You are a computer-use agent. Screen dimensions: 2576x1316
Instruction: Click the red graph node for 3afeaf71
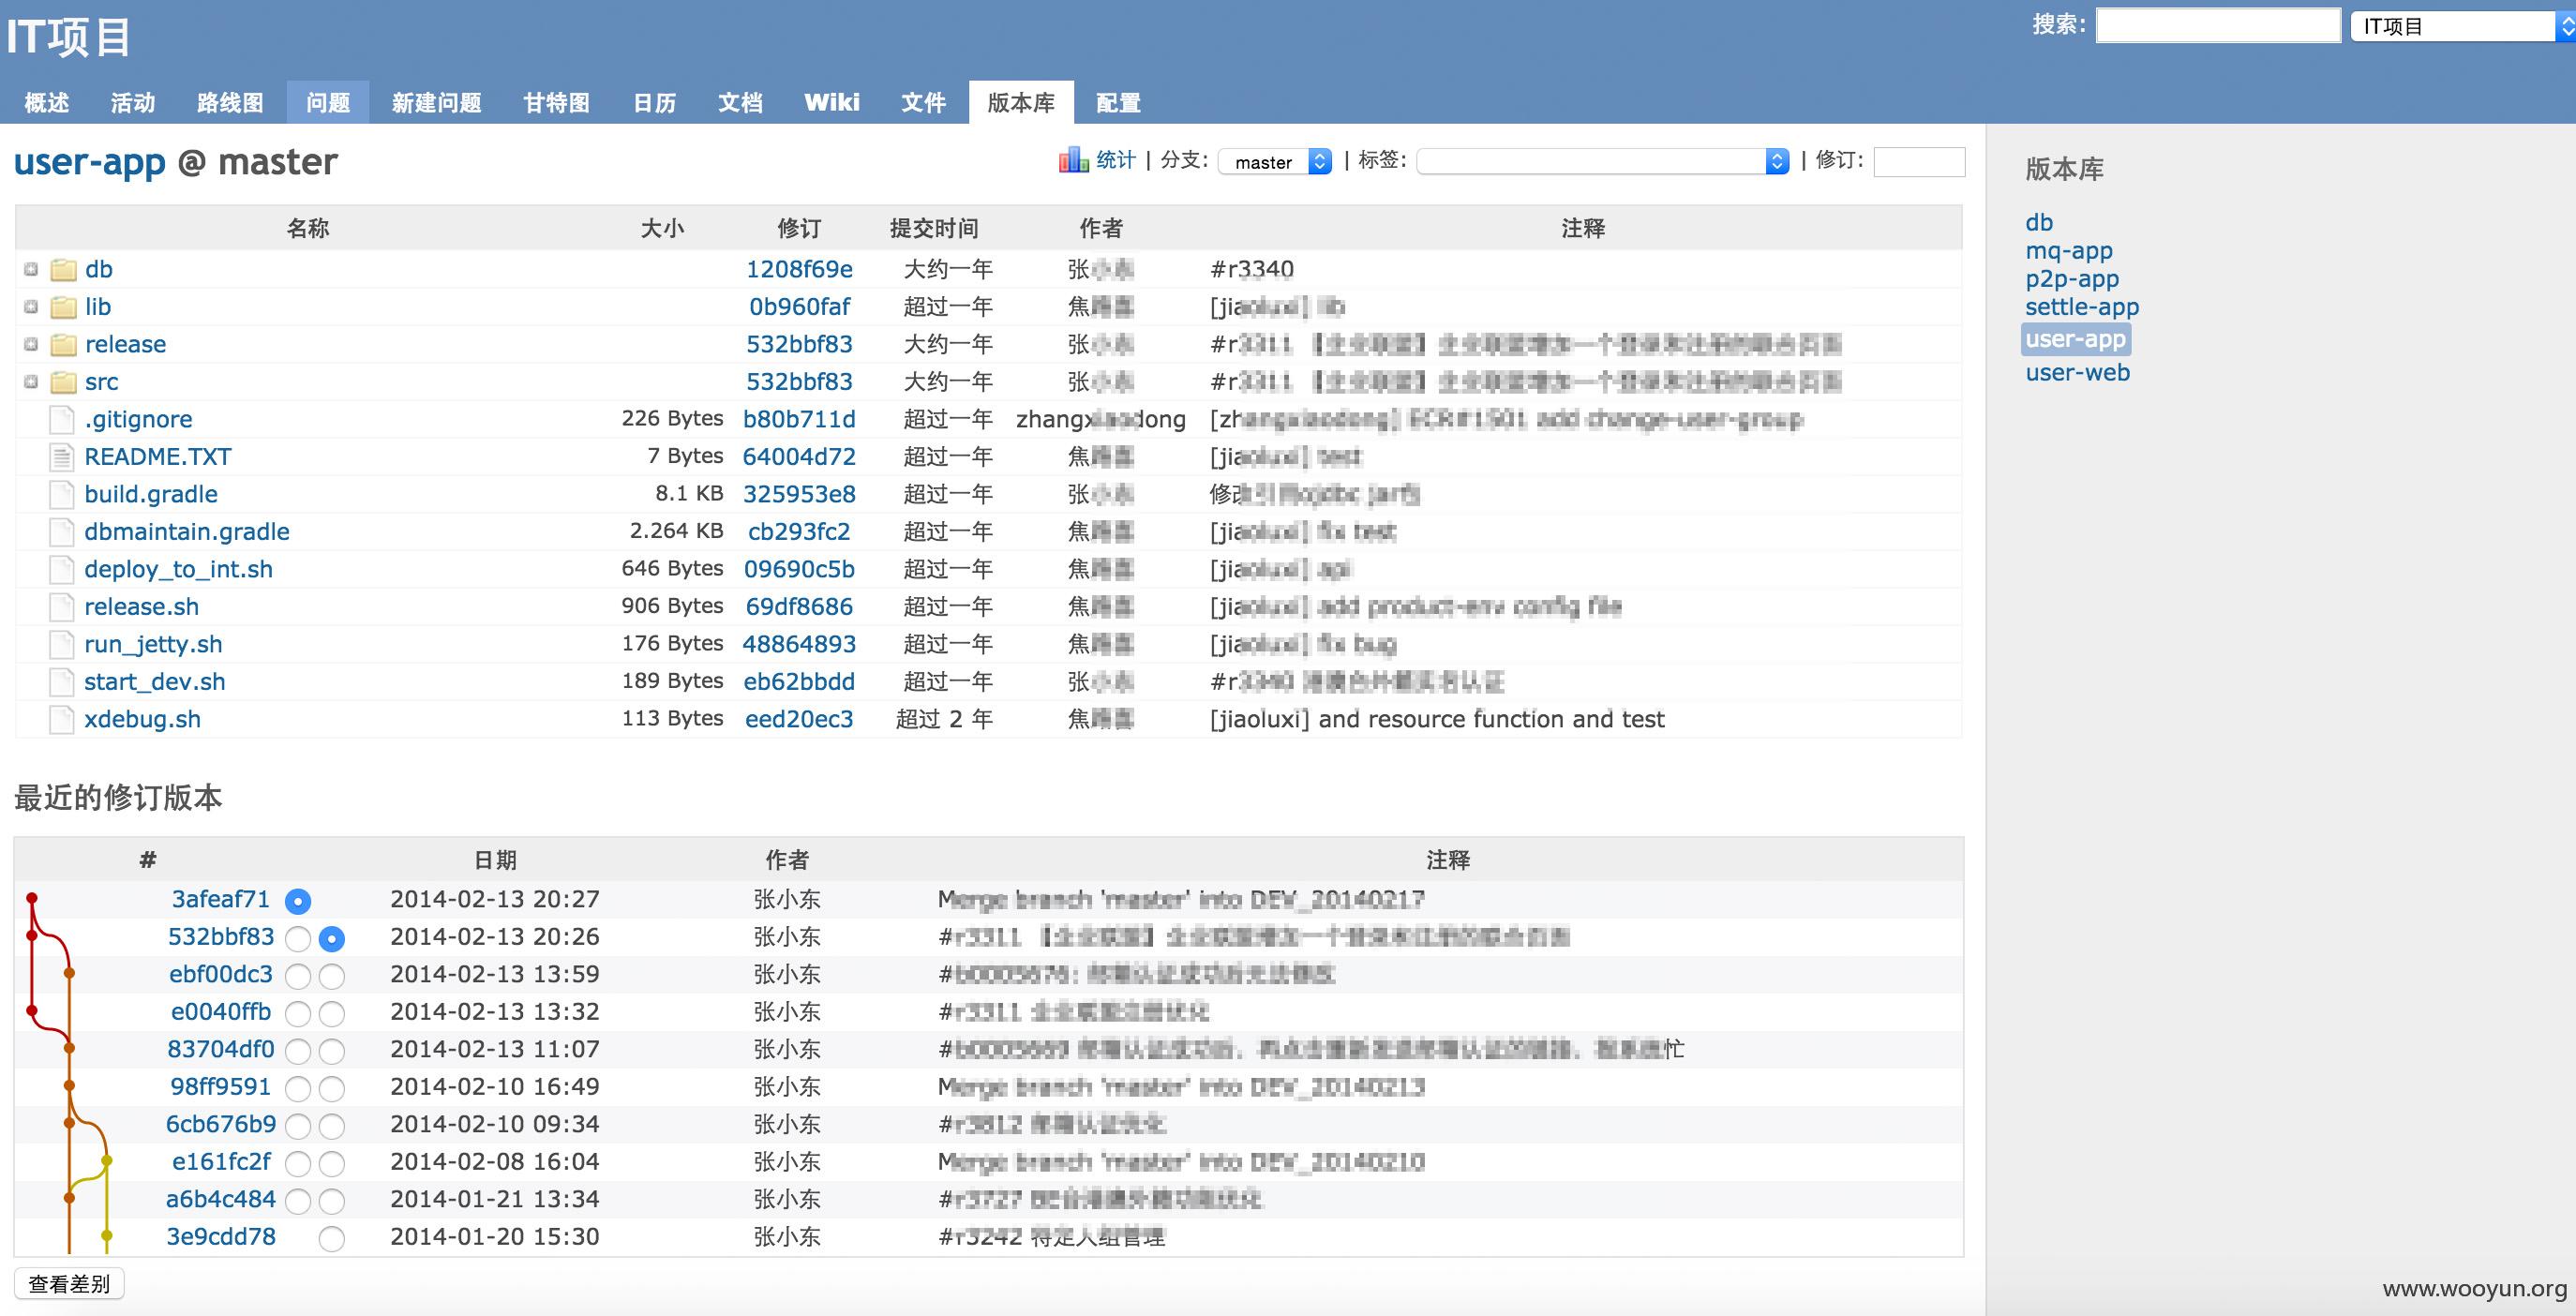[x=32, y=898]
